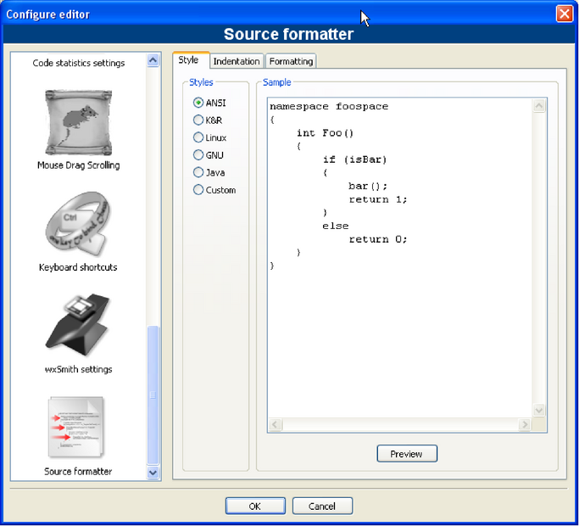
Task: Click the Keyboard shortcuts label
Action: click(x=78, y=267)
